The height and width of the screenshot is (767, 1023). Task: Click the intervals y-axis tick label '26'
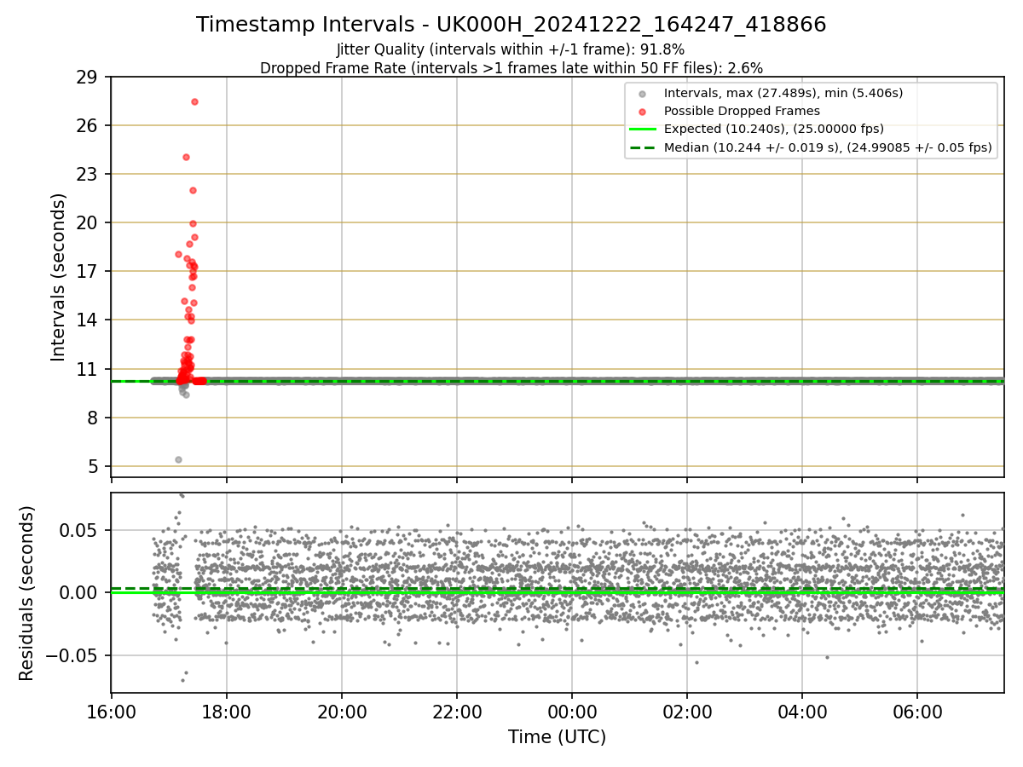pos(88,125)
